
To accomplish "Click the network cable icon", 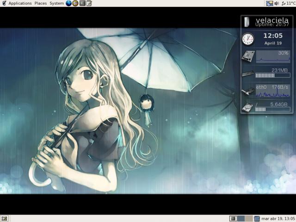I will (248, 92).
